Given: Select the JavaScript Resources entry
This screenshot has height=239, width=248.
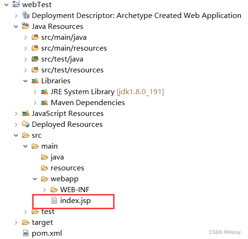Looking at the screenshot, I should click(68, 114).
